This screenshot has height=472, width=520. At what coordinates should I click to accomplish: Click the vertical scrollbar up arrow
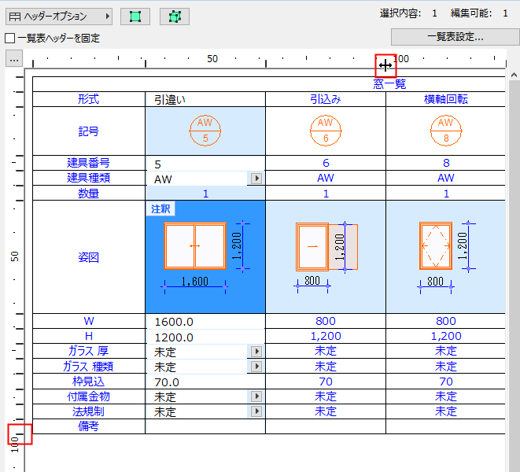pyautogui.click(x=514, y=75)
